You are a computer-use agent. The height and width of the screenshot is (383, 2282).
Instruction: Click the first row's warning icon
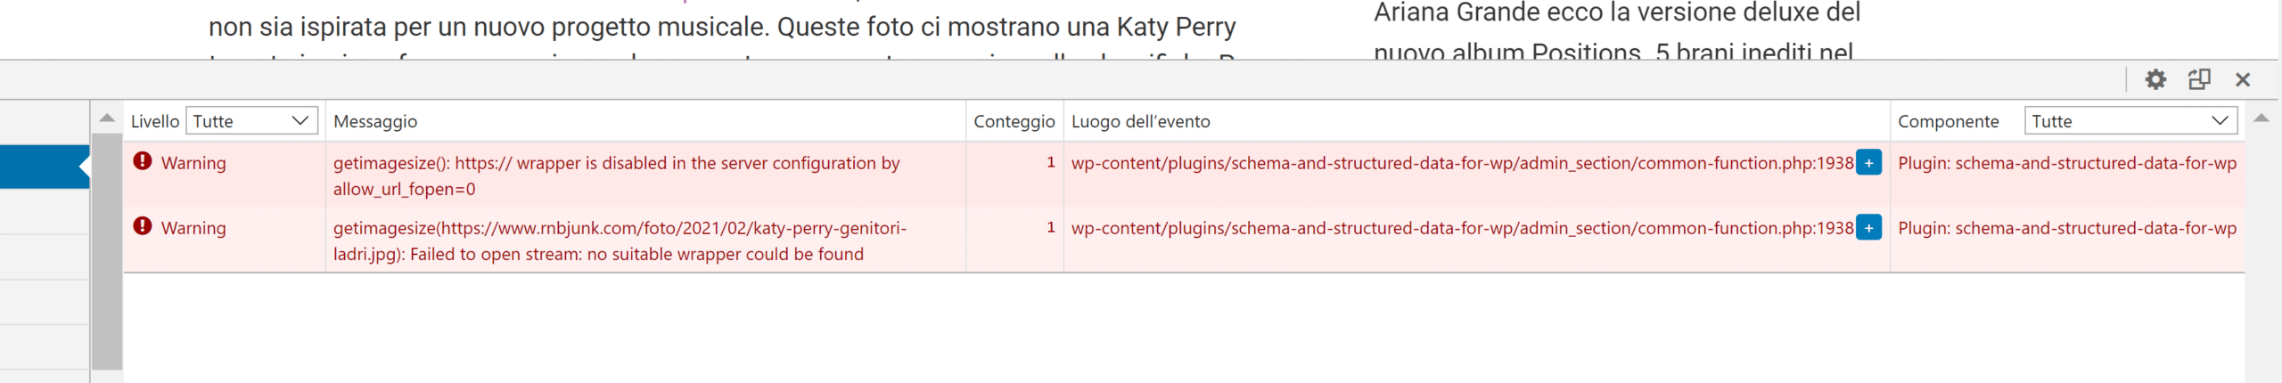(143, 161)
